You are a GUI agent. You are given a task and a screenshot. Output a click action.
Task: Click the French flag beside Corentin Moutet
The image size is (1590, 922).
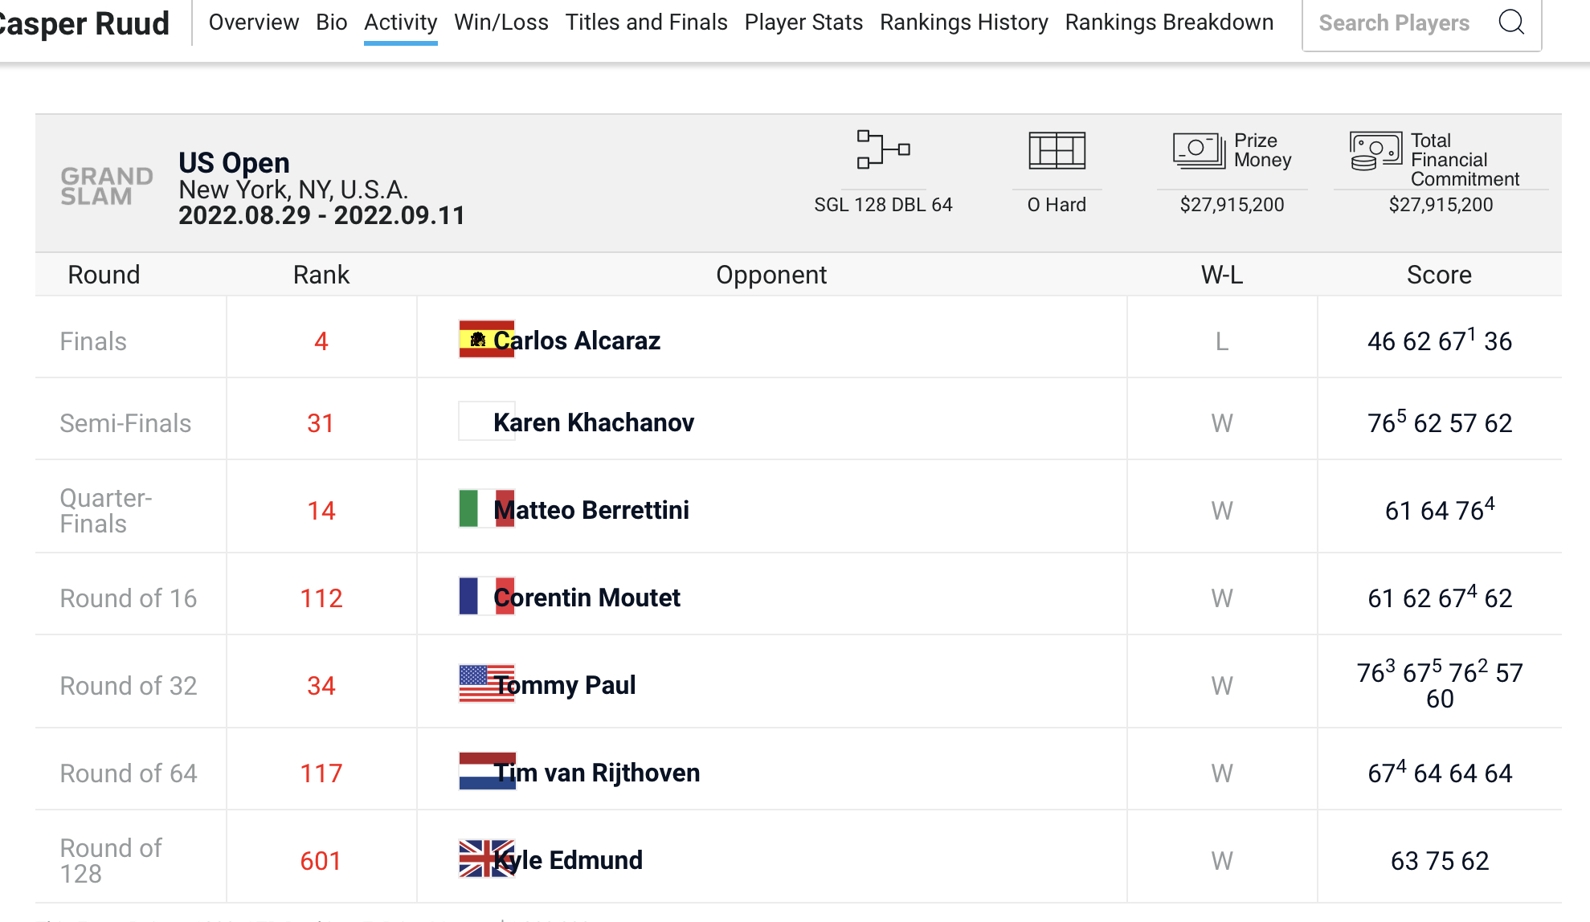point(486,596)
